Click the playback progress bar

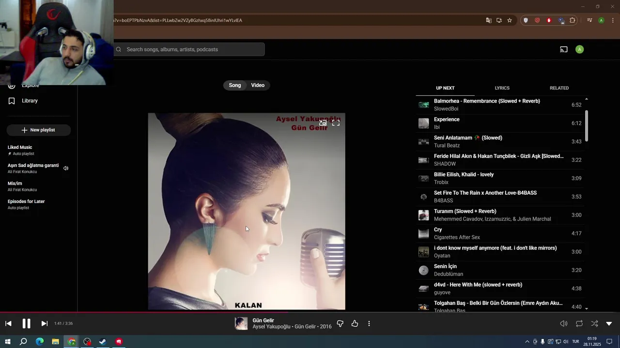point(310,312)
